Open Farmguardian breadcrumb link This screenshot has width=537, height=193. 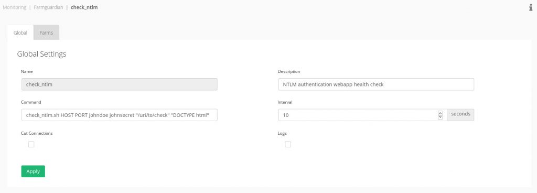[48, 7]
